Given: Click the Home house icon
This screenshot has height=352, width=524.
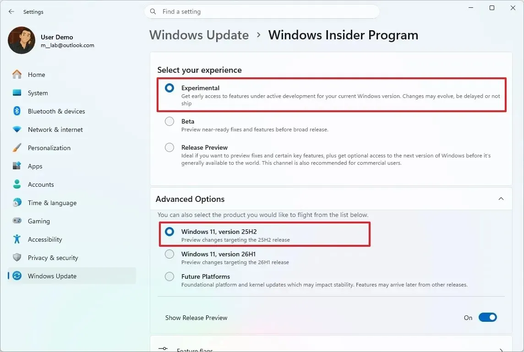Looking at the screenshot, I should click(x=16, y=74).
